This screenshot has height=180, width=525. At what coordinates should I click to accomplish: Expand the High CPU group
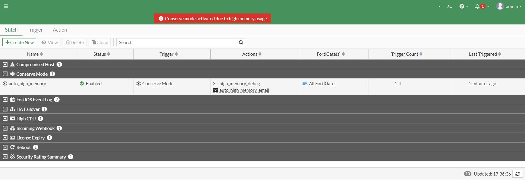click(x=5, y=119)
